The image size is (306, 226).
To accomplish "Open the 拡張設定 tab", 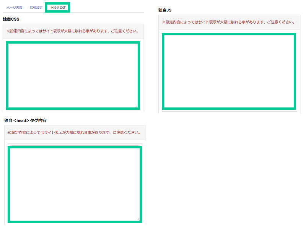I will coord(36,8).
